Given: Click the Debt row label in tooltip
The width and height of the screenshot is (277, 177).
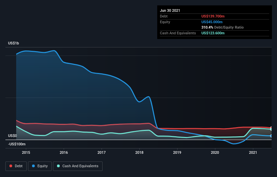Looking at the screenshot, I should (x=164, y=16).
